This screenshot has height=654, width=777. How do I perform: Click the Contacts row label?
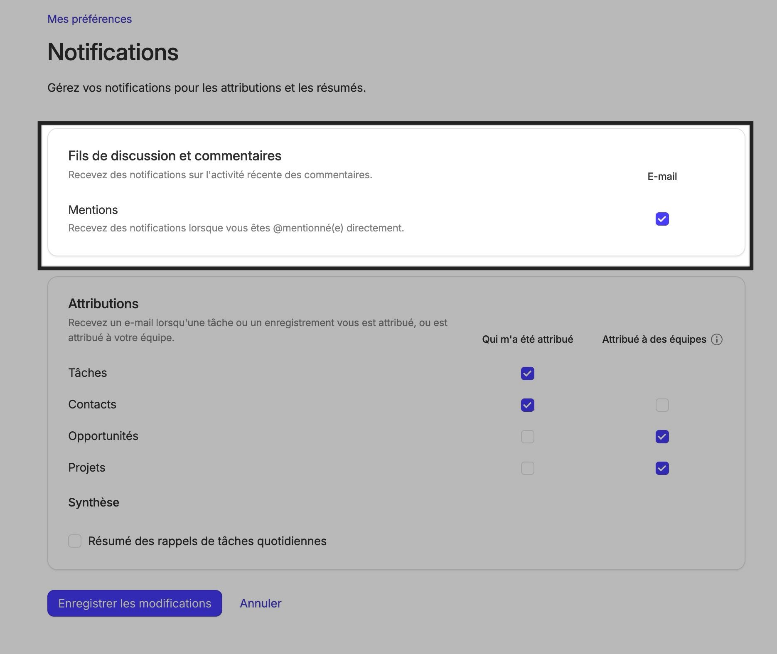tap(92, 404)
